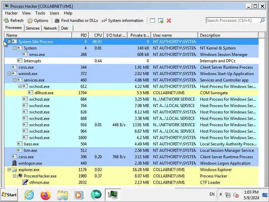Open Windows Media Player on taskbar
Viewport: 269px width, 202px height.
click(x=79, y=195)
